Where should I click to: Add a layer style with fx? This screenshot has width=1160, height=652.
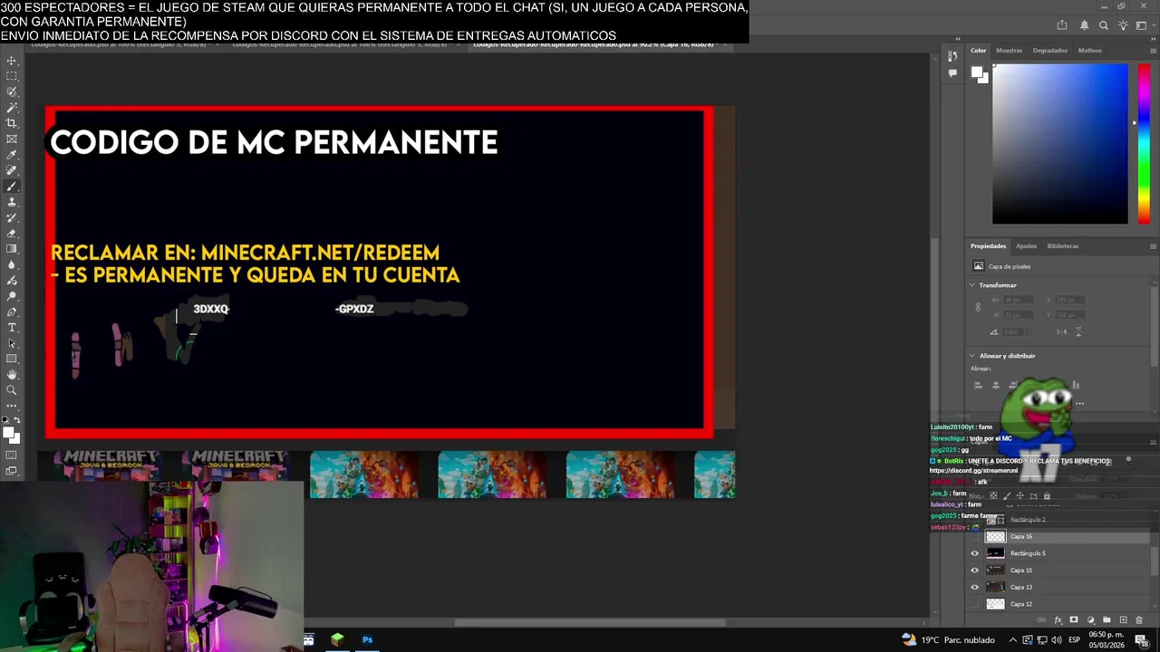tap(1058, 620)
